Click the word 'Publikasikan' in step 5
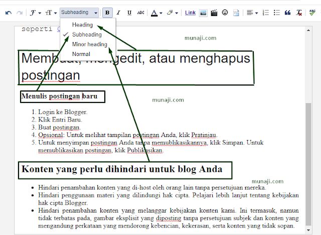 click(x=144, y=150)
